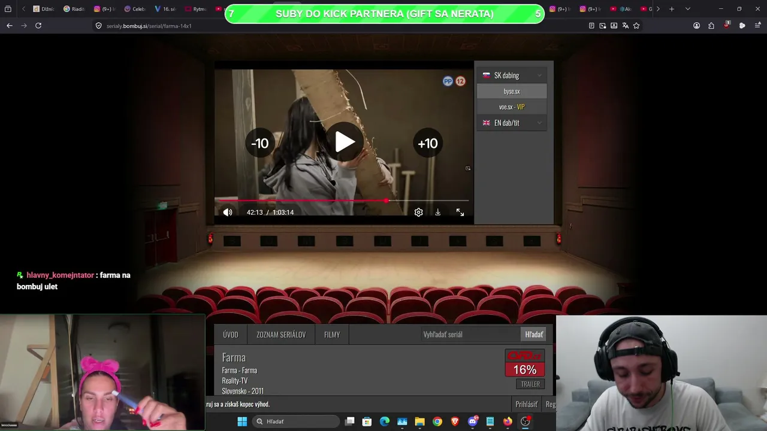Open ZOZNAM SERIÁLOV menu
The height and width of the screenshot is (431, 767).
tap(281, 335)
